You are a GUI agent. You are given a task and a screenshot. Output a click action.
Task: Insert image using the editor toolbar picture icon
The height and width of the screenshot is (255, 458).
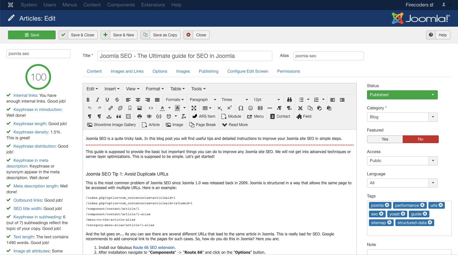coord(139,108)
